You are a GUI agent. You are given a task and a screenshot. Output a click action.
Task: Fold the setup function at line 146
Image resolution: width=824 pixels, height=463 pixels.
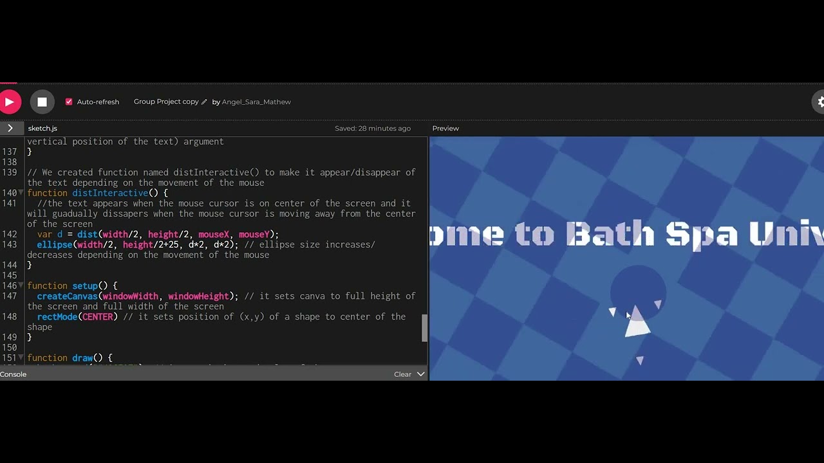coord(21,286)
